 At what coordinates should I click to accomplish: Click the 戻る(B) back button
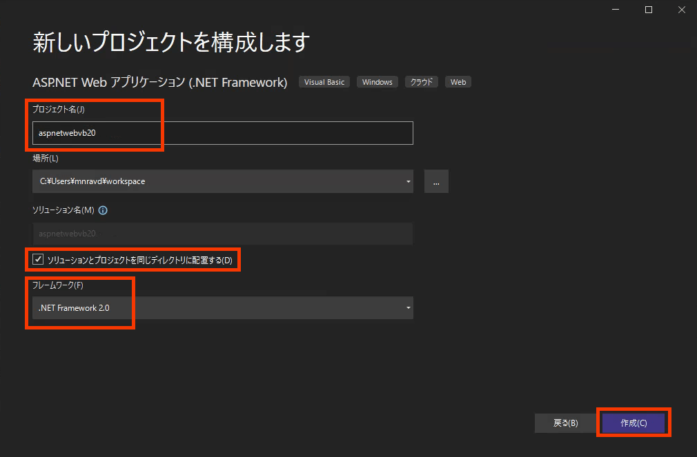565,423
